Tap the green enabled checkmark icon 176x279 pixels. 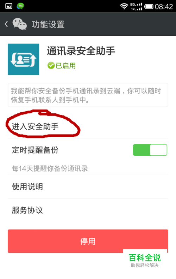(x=51, y=65)
